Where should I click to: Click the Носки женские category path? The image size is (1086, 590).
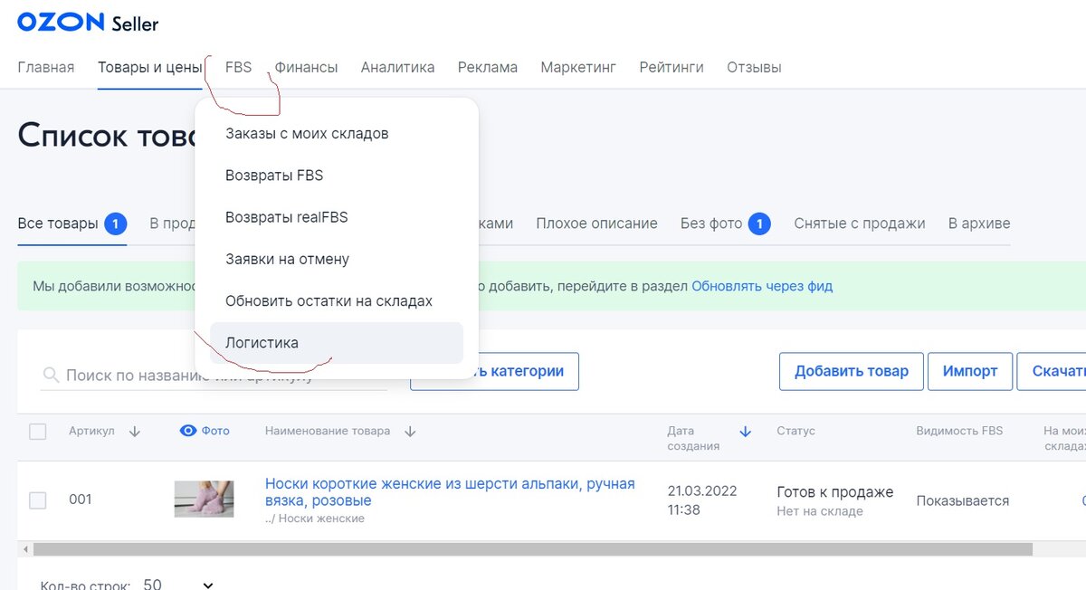pos(315,519)
